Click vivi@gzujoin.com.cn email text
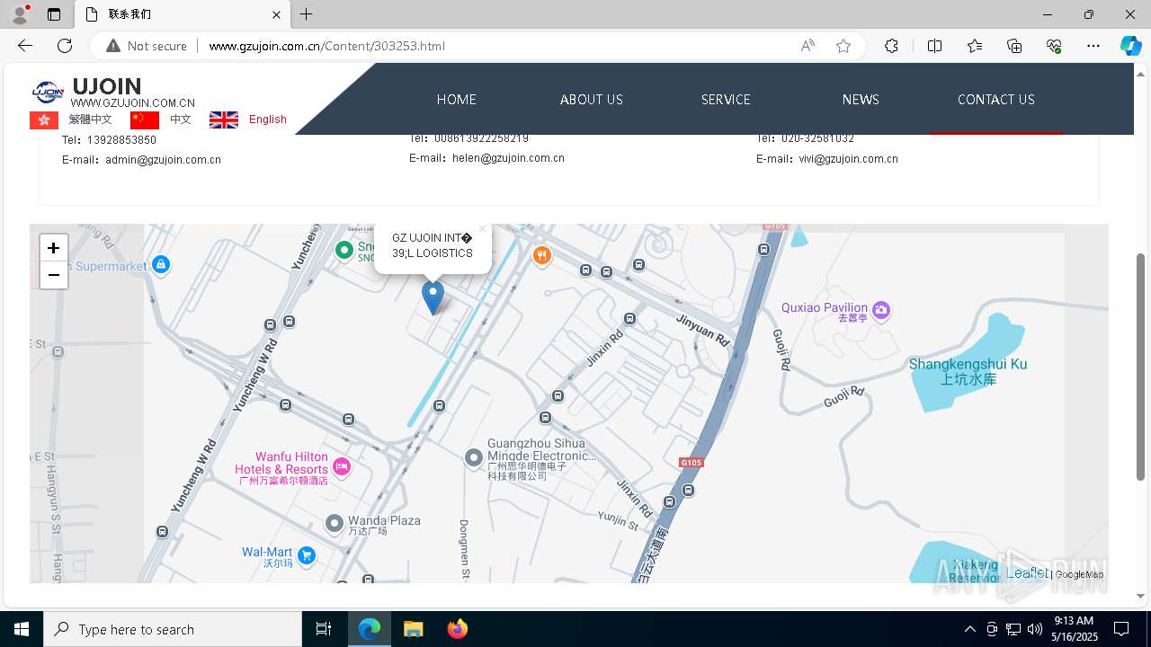Viewport: 1151px width, 647px height. pyautogui.click(x=848, y=159)
